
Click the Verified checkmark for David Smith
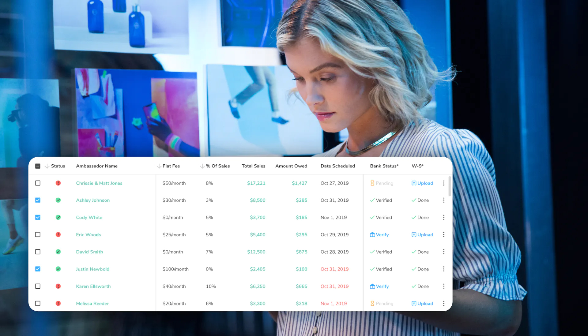[372, 252]
